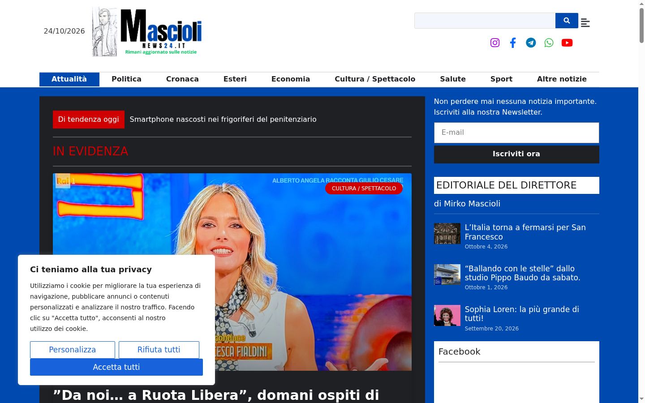Select Cronaca in the navigation bar
This screenshot has width=645, height=403.
[x=182, y=79]
